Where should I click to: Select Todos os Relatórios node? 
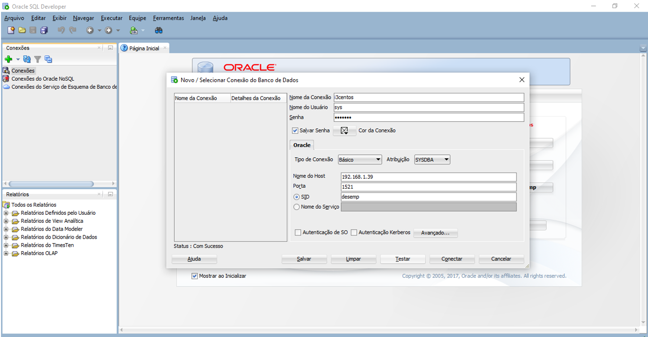click(x=30, y=205)
